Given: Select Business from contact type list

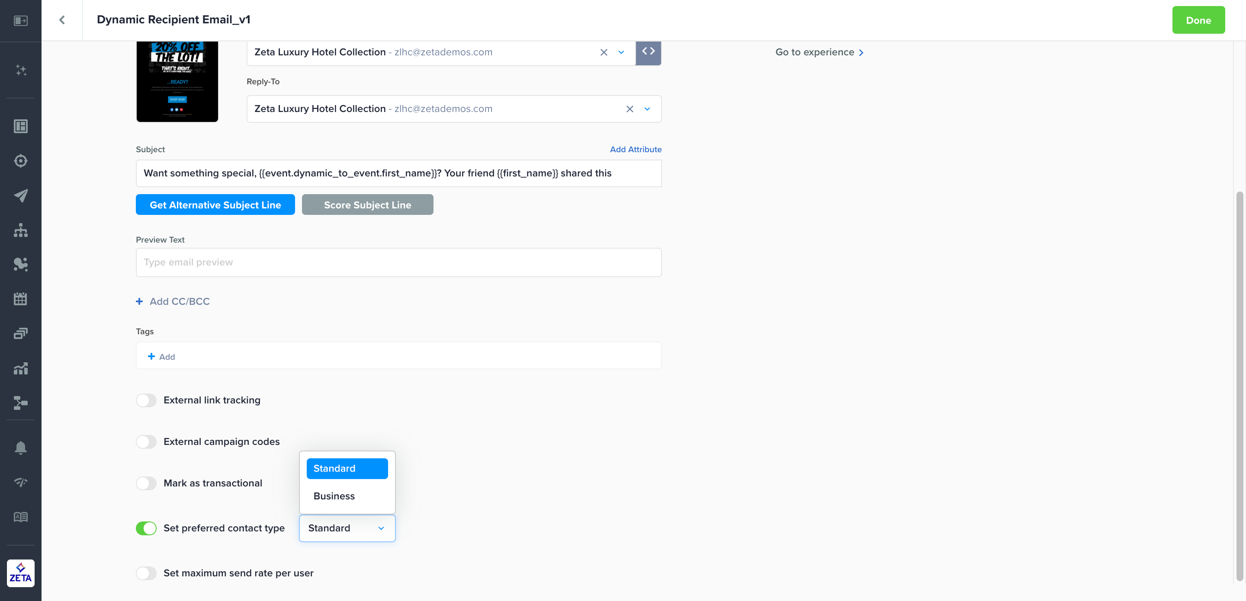Looking at the screenshot, I should (x=334, y=496).
